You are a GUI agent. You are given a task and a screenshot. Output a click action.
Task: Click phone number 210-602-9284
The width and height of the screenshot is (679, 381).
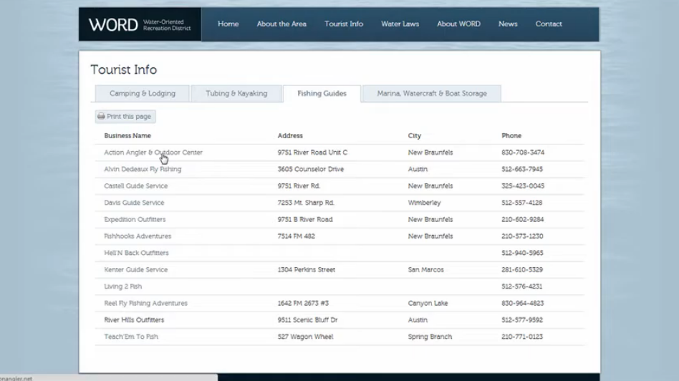523,220
